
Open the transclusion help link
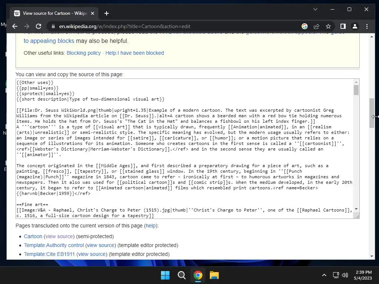150,226
